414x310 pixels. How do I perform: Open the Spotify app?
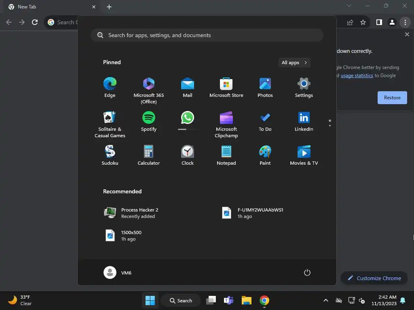coord(149,121)
